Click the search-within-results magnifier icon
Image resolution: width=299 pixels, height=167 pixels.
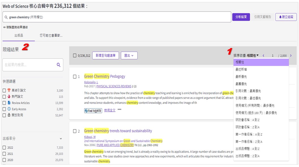click(59, 65)
